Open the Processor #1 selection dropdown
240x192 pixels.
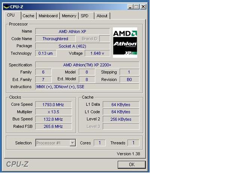[x=55, y=143]
